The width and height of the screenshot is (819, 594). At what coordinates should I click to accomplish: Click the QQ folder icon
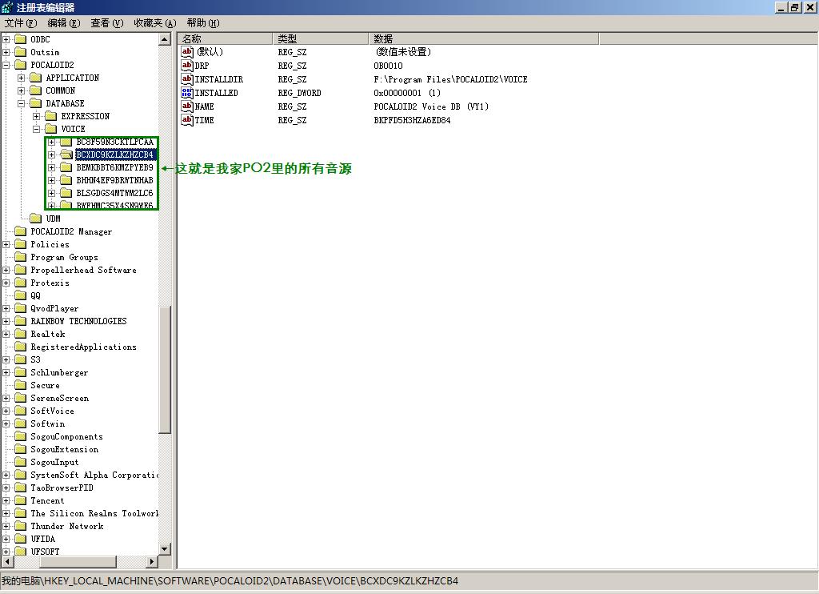[x=20, y=295]
